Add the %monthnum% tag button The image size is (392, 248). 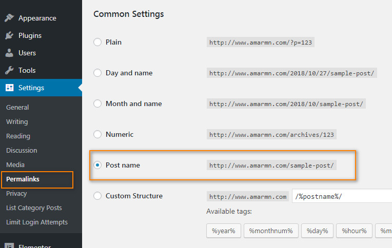[x=271, y=231]
